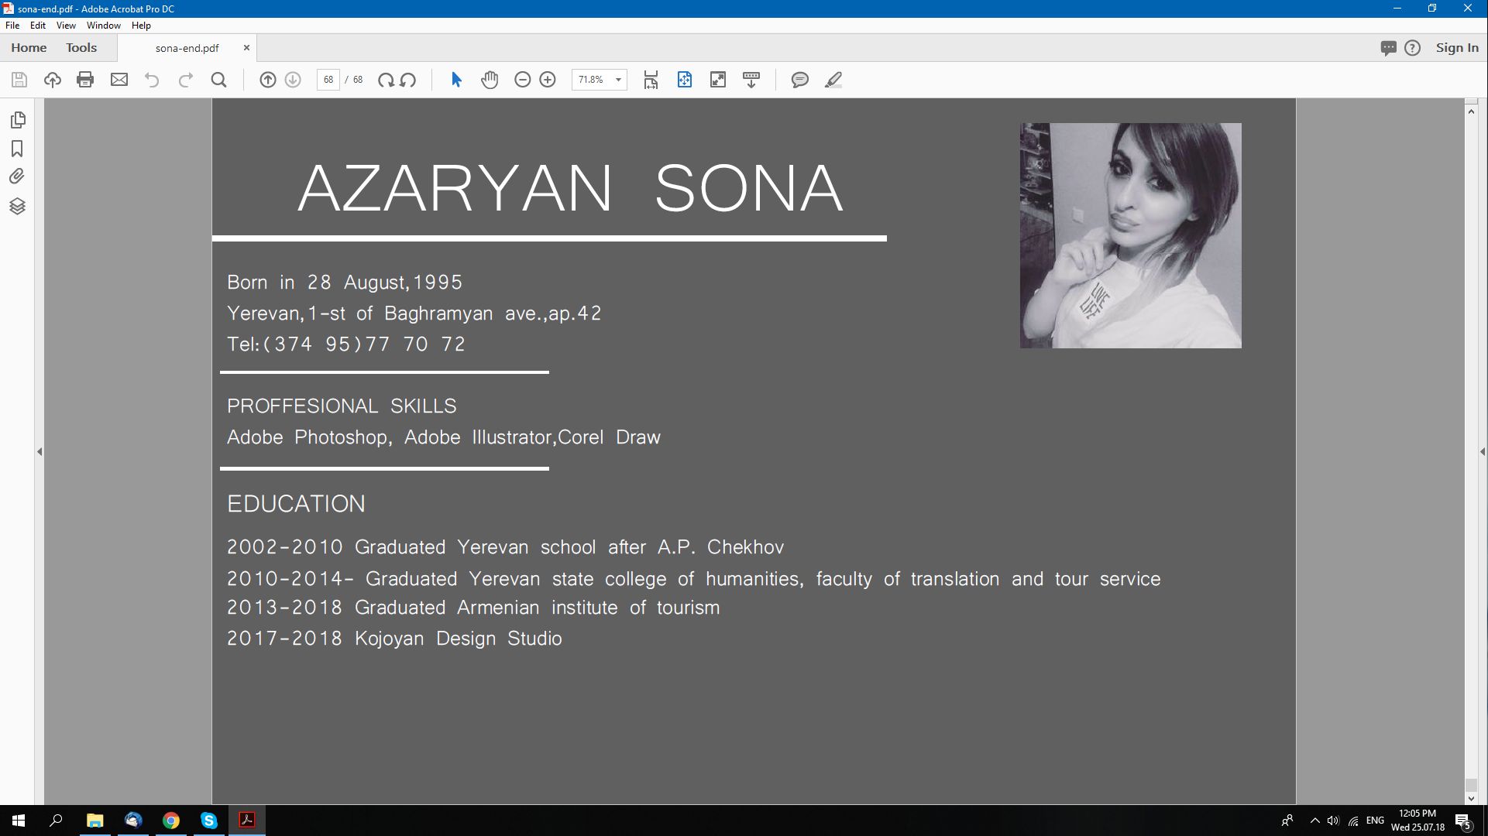Open the View menu
Image resolution: width=1488 pixels, height=836 pixels.
point(66,26)
